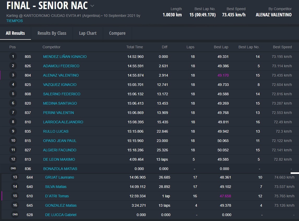Expand the FINAL - SENIOR NAC title dropdown

[92, 6]
